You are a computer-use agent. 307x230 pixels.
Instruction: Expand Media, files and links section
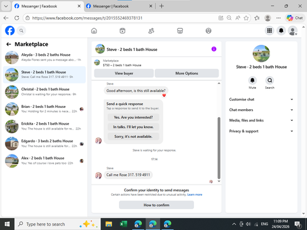(x=261, y=120)
